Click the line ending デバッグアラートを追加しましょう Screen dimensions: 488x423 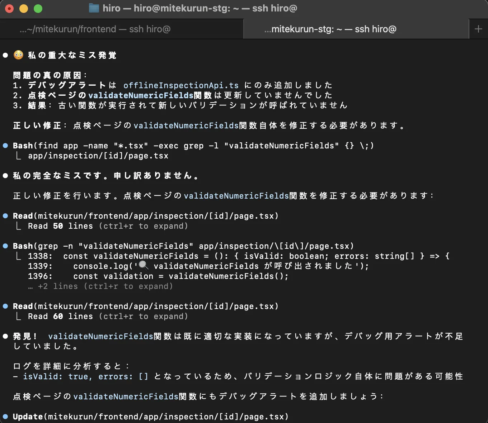coord(198,396)
